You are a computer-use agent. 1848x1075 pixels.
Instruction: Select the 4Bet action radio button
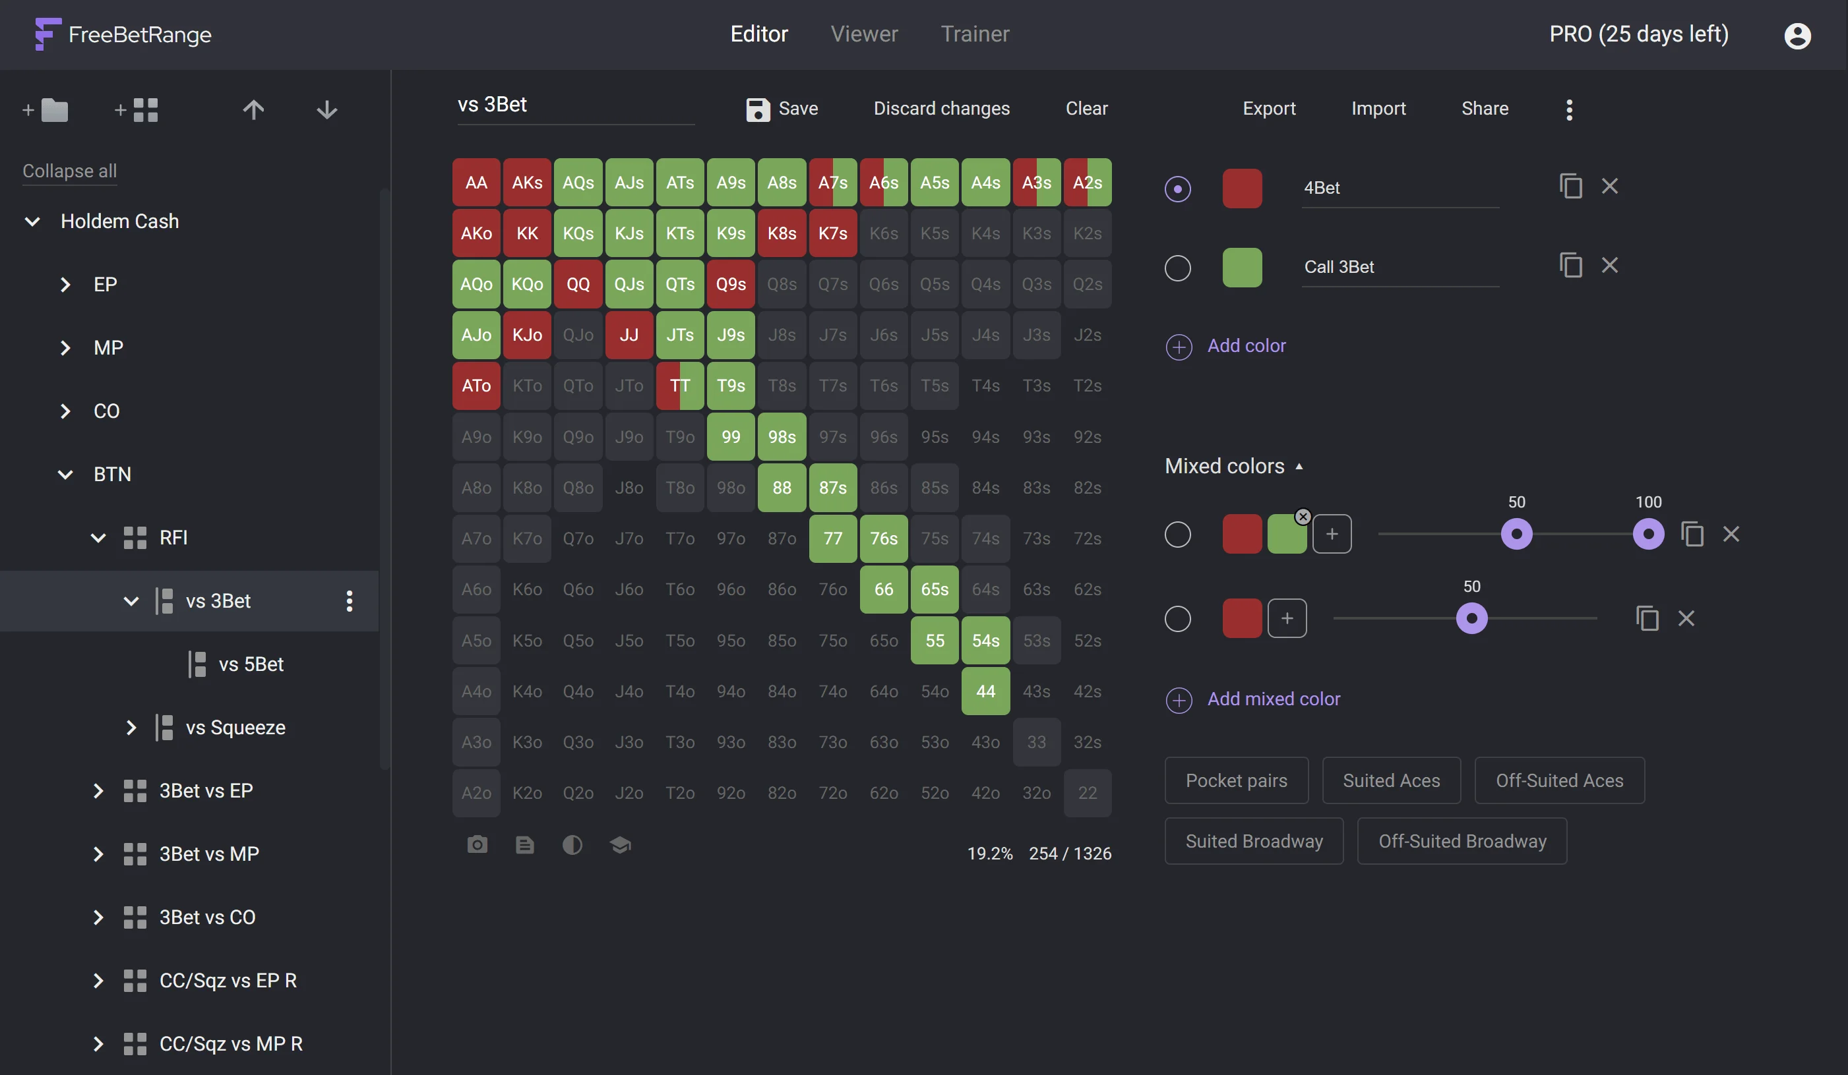click(x=1179, y=189)
